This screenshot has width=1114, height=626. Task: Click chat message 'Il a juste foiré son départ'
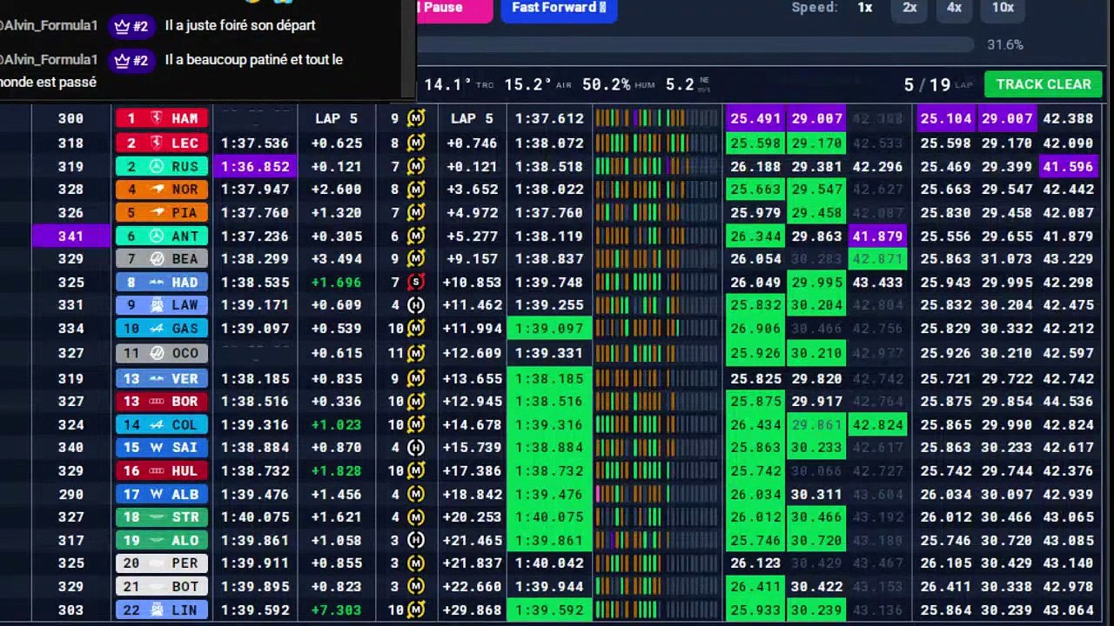pyautogui.click(x=240, y=25)
